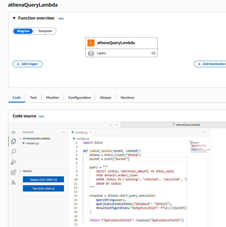
Task: Open the Monitor tab
Action: [x=52, y=98]
